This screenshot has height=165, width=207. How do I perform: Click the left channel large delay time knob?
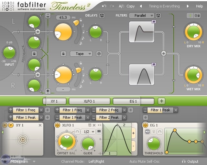coord(63,32)
